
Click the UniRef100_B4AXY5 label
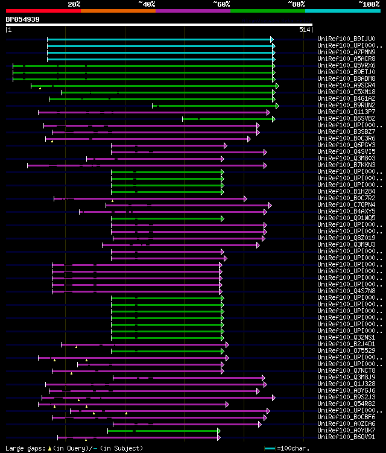click(346, 212)
